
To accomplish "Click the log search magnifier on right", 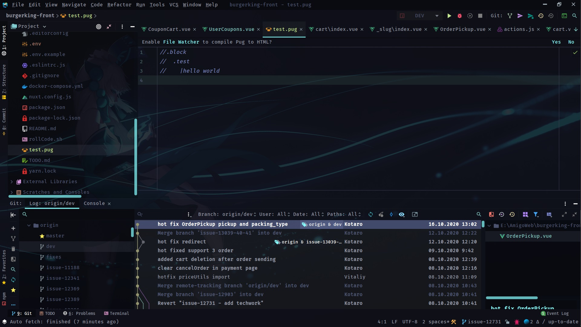I will coord(479,214).
